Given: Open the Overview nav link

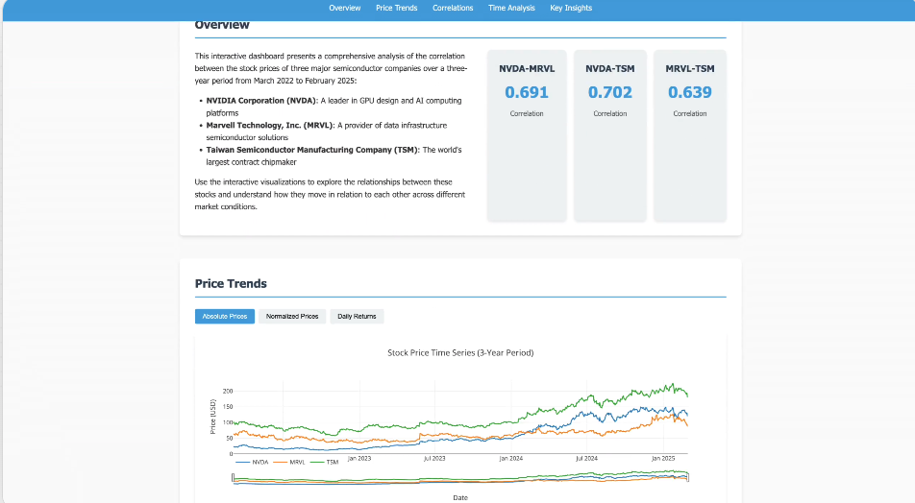Looking at the screenshot, I should click(344, 9).
